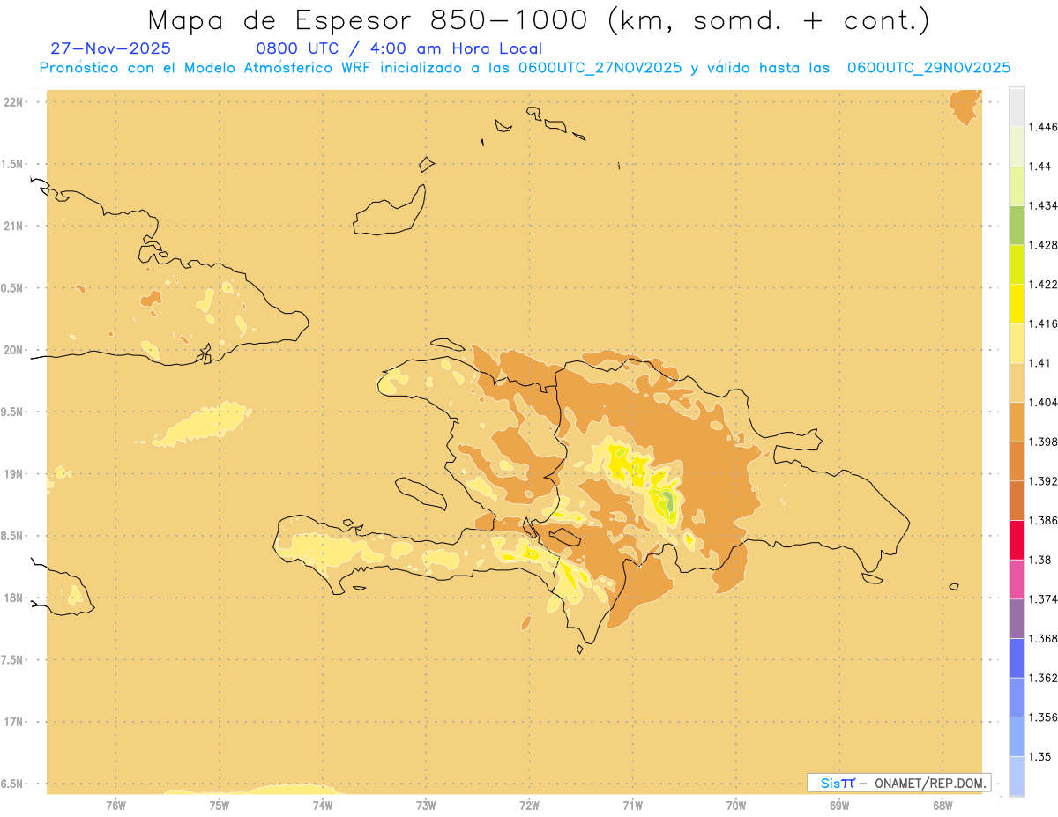Click the legend value "1.386"
The width and height of the screenshot is (1058, 817).
tap(1043, 521)
